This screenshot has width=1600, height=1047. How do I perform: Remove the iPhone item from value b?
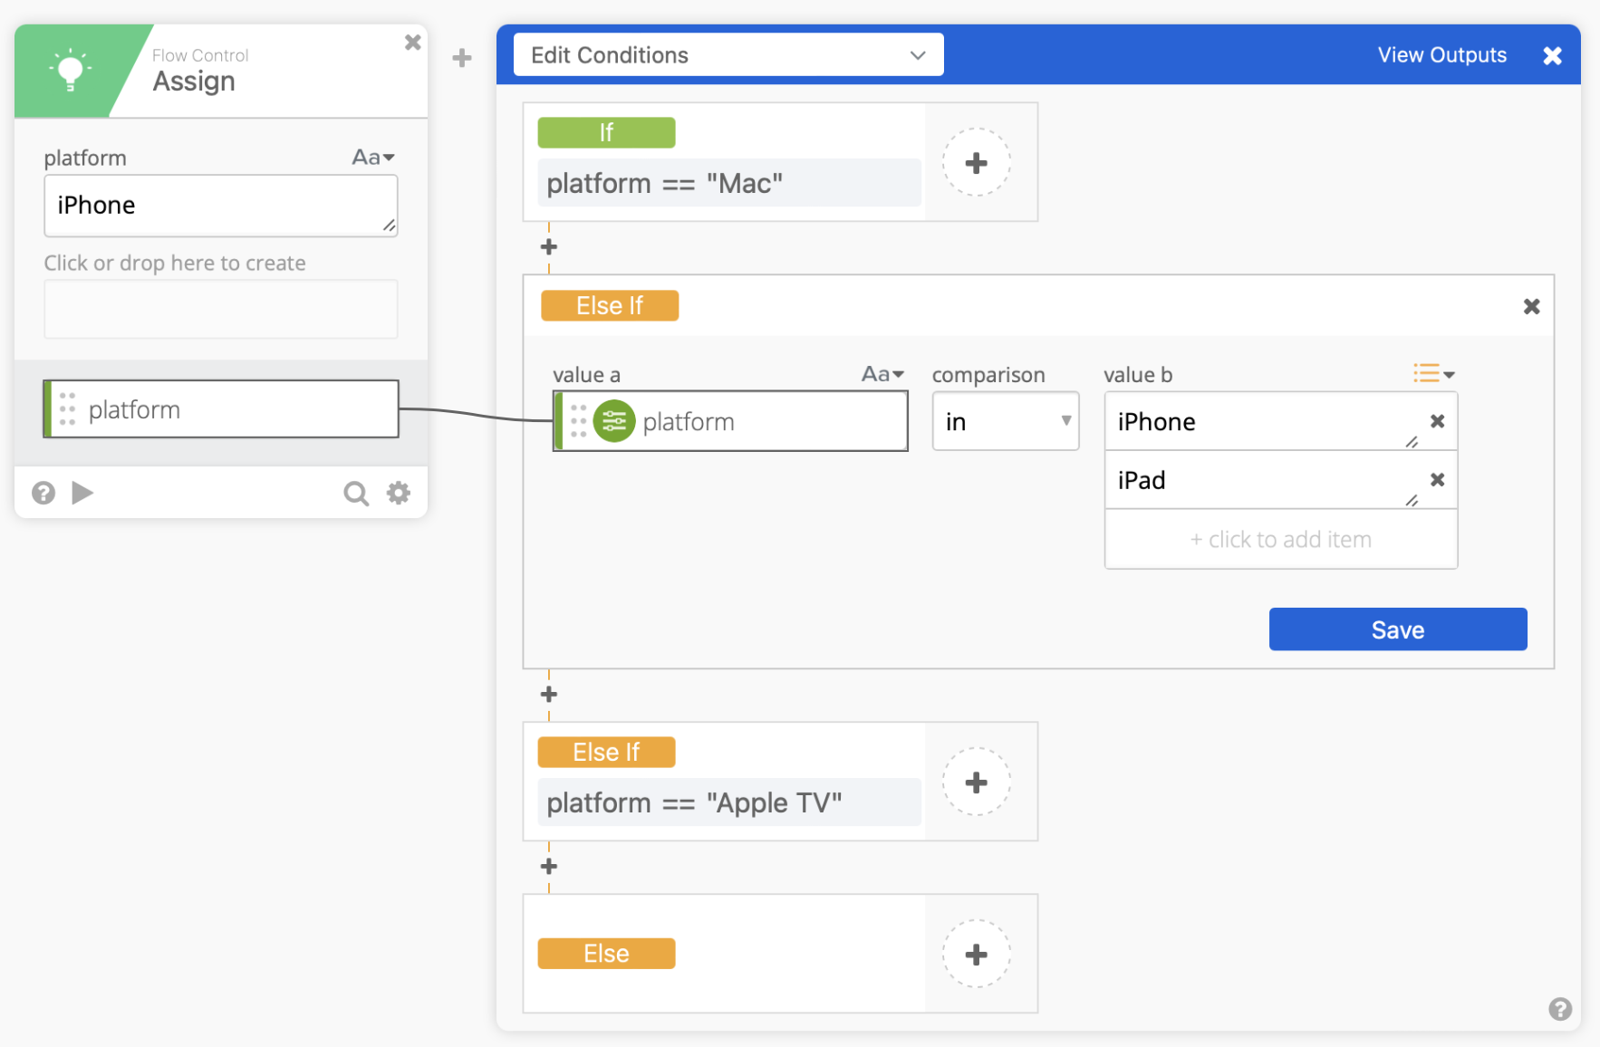[1437, 421]
